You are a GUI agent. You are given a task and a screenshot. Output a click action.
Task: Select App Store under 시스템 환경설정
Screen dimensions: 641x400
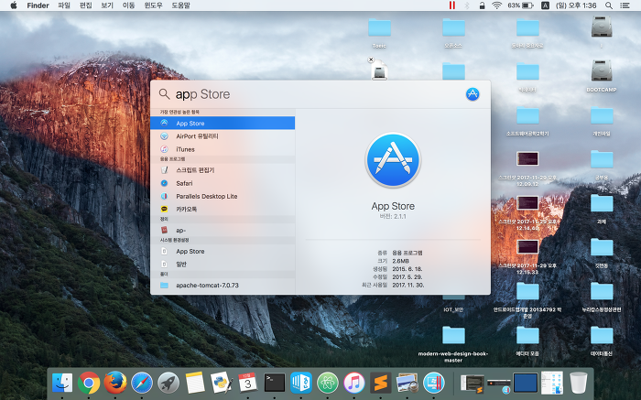tap(223, 252)
